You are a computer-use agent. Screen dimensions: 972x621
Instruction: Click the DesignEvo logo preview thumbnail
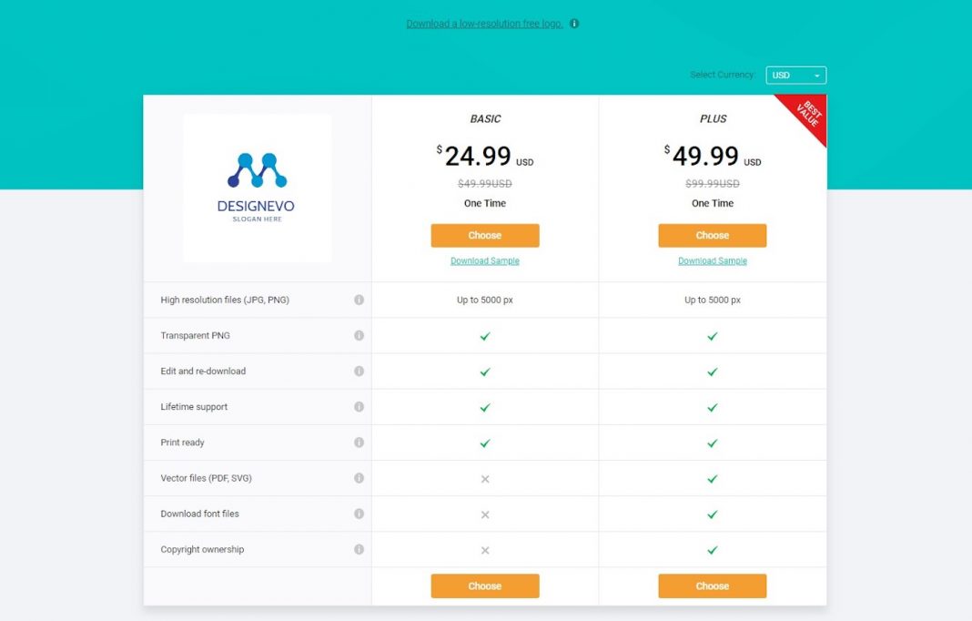[257, 188]
